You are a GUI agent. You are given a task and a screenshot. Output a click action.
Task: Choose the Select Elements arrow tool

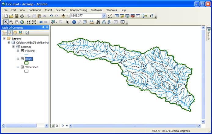(68, 22)
